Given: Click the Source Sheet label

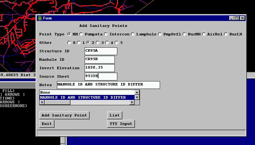Looking at the screenshot, I should [54, 76].
